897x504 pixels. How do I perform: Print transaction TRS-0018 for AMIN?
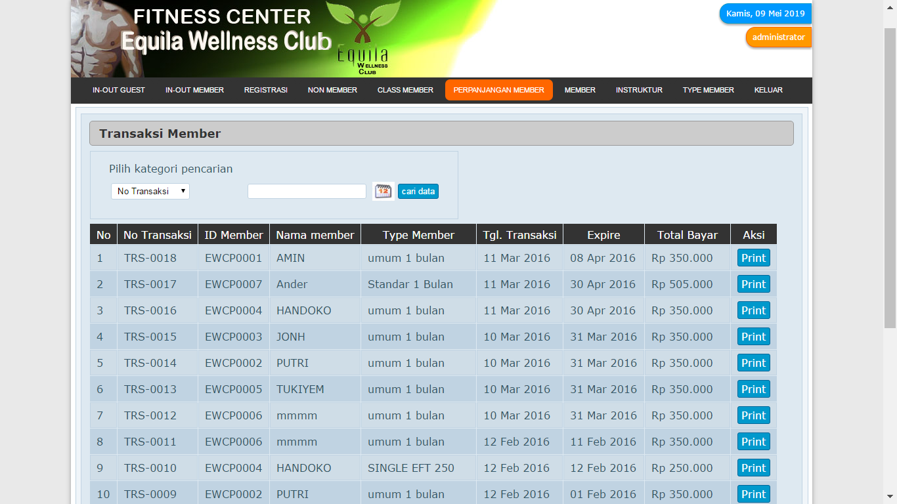point(753,258)
